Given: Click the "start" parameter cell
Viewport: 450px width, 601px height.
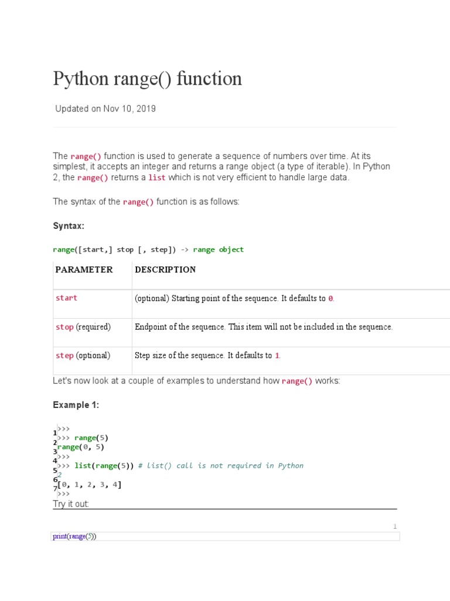Looking at the screenshot, I should tap(66, 298).
